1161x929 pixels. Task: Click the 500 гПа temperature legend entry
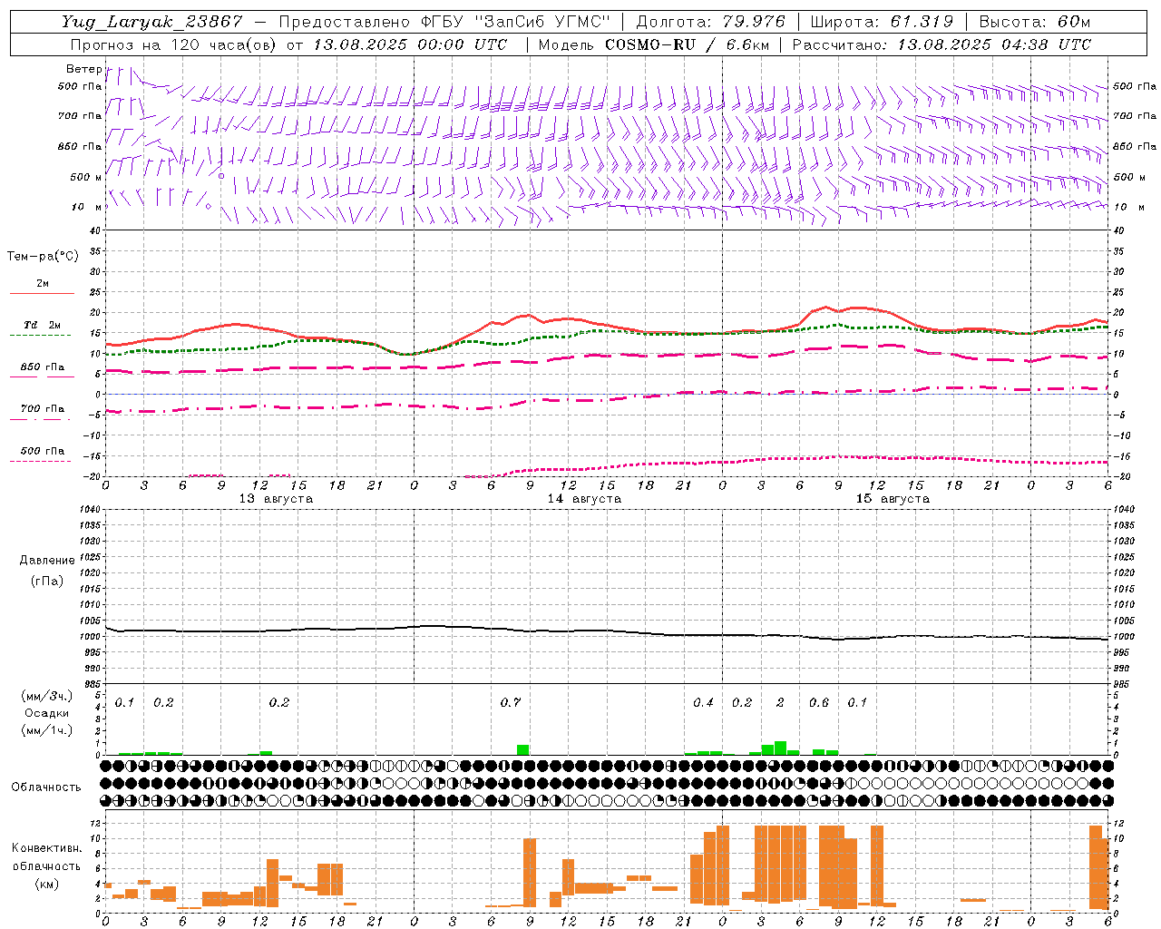point(43,451)
